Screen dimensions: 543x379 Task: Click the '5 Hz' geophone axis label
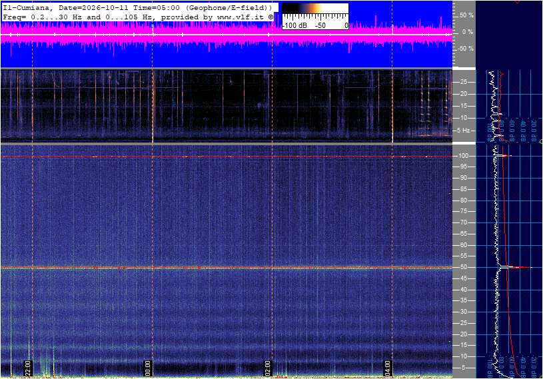pos(464,131)
